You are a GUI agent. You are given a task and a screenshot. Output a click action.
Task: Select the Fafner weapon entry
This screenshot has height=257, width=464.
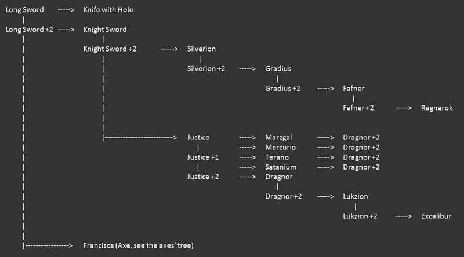354,89
